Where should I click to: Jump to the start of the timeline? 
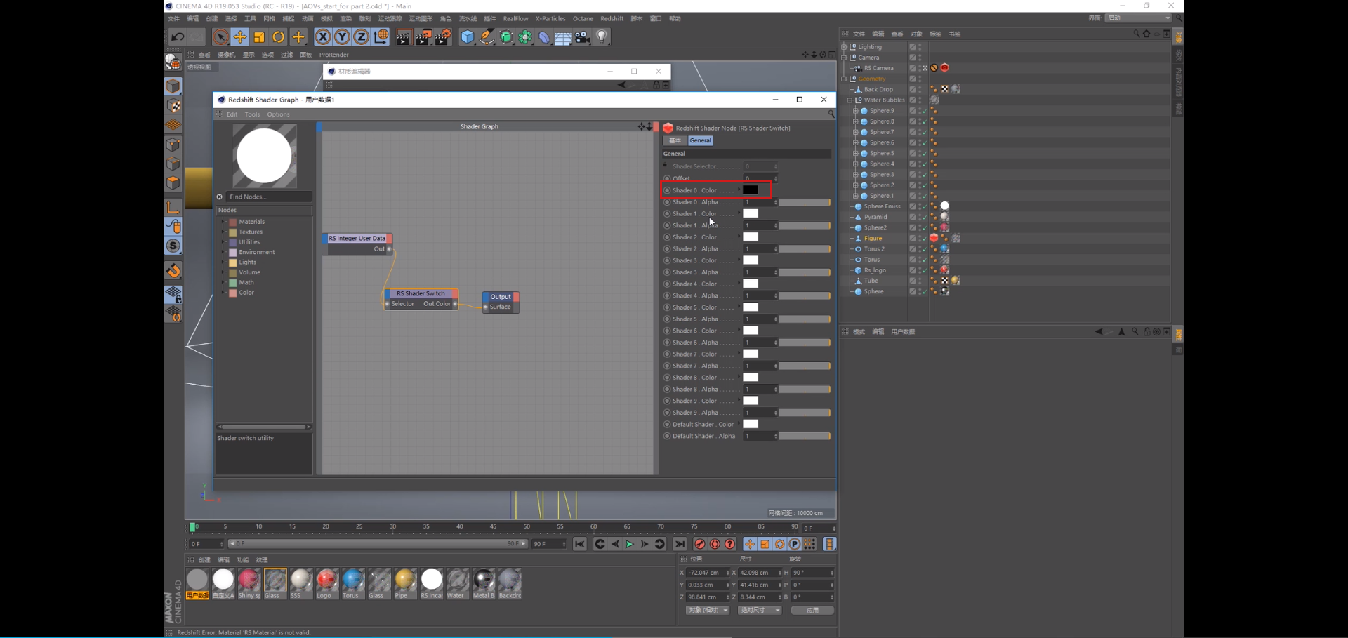pos(580,544)
